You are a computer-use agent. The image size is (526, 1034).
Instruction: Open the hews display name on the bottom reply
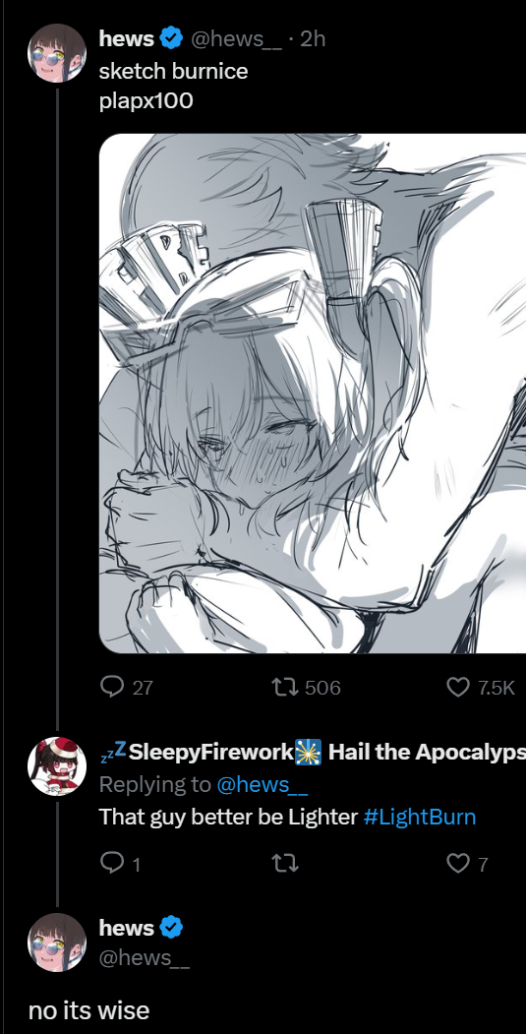pyautogui.click(x=127, y=928)
